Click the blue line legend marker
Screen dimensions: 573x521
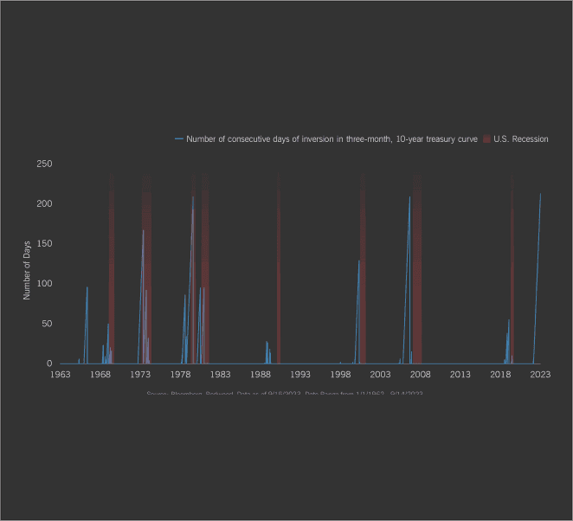pyautogui.click(x=179, y=138)
